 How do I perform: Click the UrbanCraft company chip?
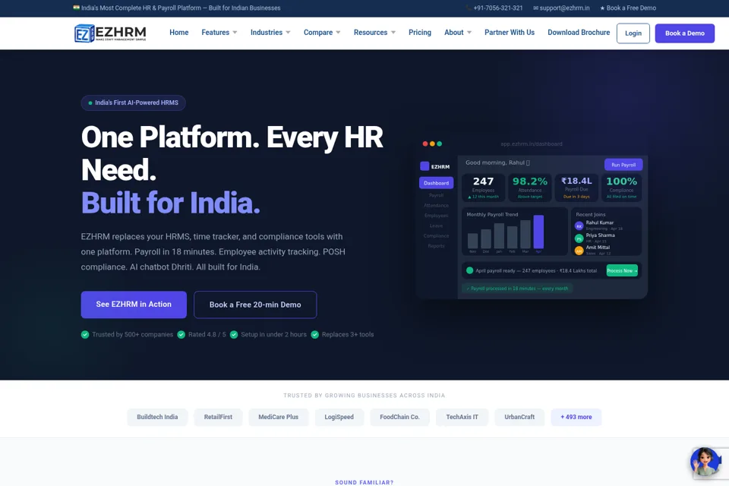(519, 417)
